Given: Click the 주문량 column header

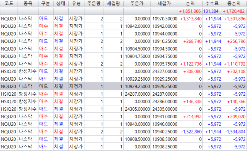Looking at the screenshot, I should click(94, 3).
